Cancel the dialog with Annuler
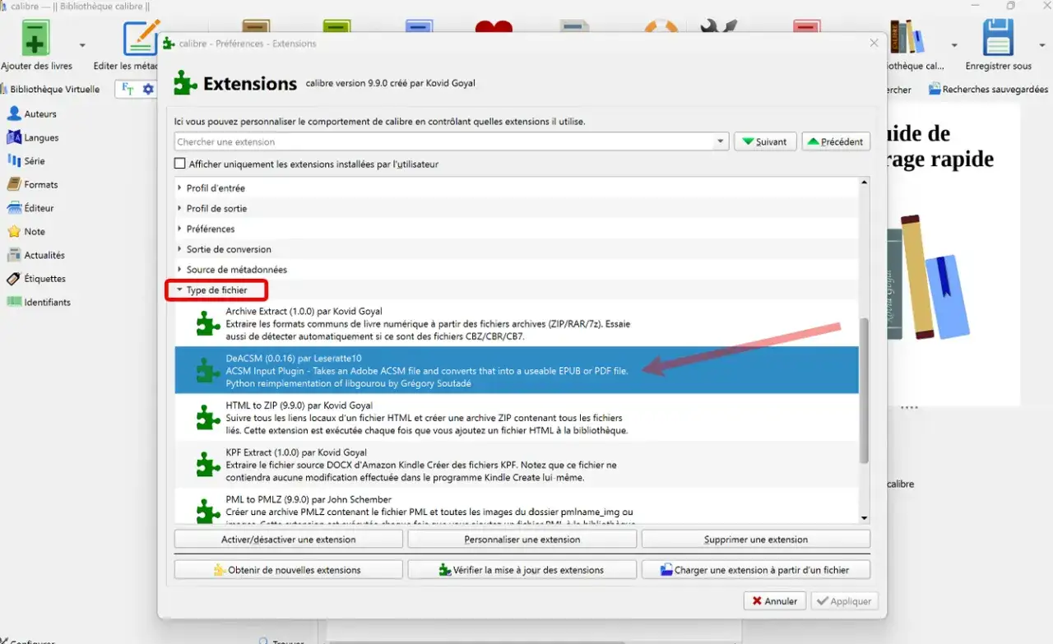 click(775, 601)
